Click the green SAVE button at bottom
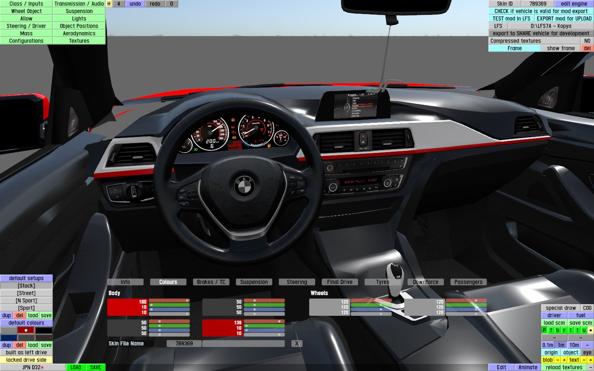This screenshot has width=594, height=371. click(96, 367)
